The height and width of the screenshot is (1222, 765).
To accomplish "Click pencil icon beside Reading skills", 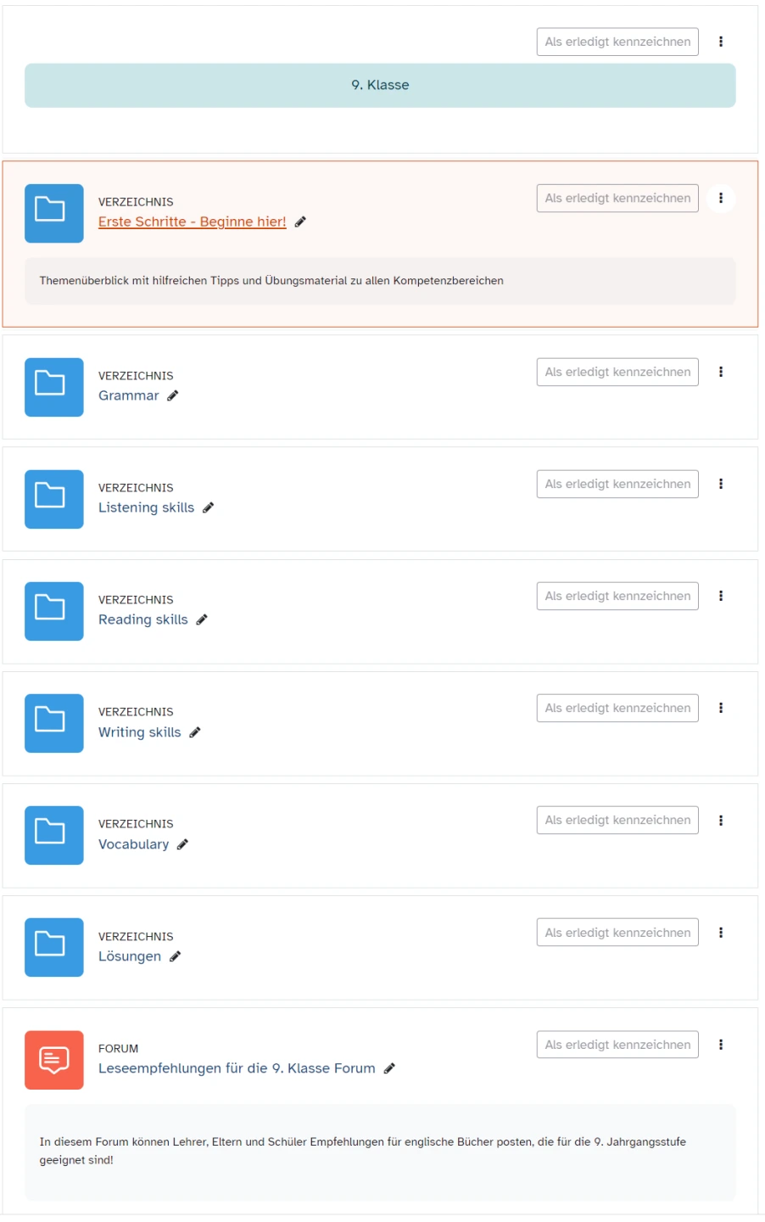I will (202, 619).
